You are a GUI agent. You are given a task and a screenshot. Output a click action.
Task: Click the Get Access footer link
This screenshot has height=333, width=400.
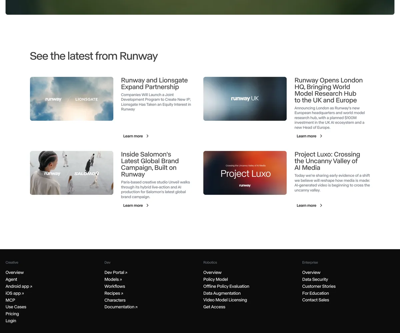click(x=214, y=307)
